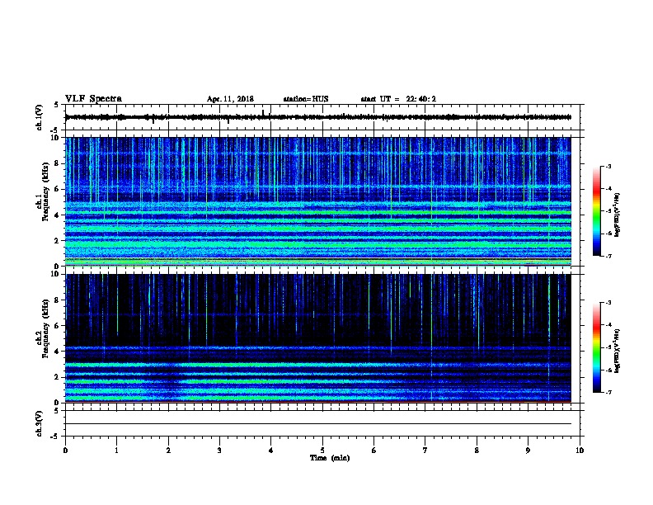The width and height of the screenshot is (653, 505).
Task: Click the "ch.3(V)" axis label
Action: 40,423
